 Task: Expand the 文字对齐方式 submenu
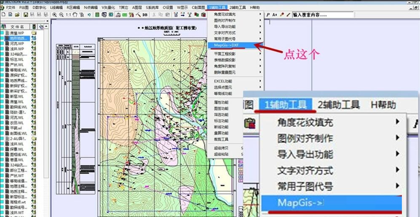[235, 33]
